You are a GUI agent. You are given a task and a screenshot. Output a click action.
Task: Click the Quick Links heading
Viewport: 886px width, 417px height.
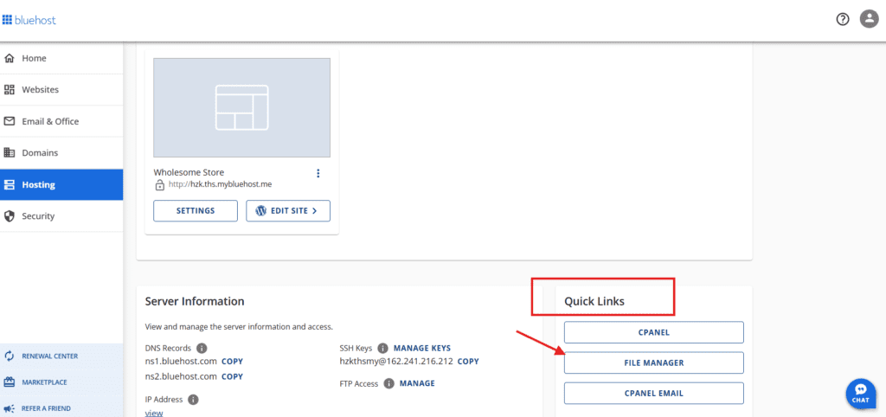pos(594,301)
